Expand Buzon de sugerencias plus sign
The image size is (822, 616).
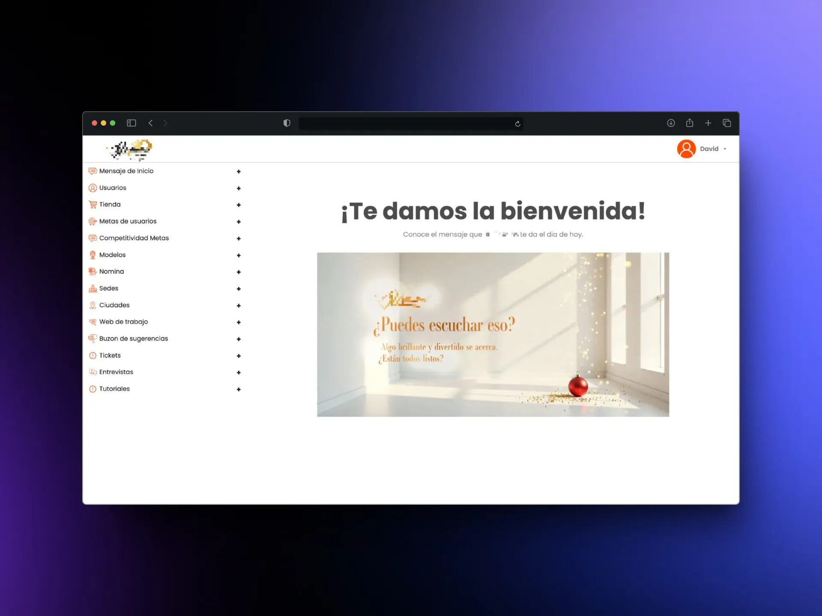tap(239, 339)
